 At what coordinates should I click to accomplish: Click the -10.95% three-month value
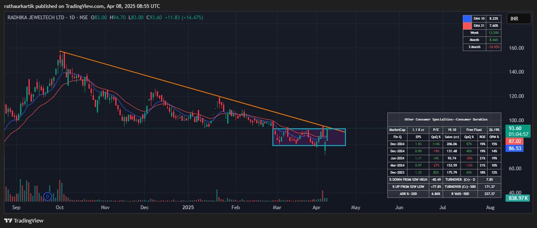click(x=494, y=46)
